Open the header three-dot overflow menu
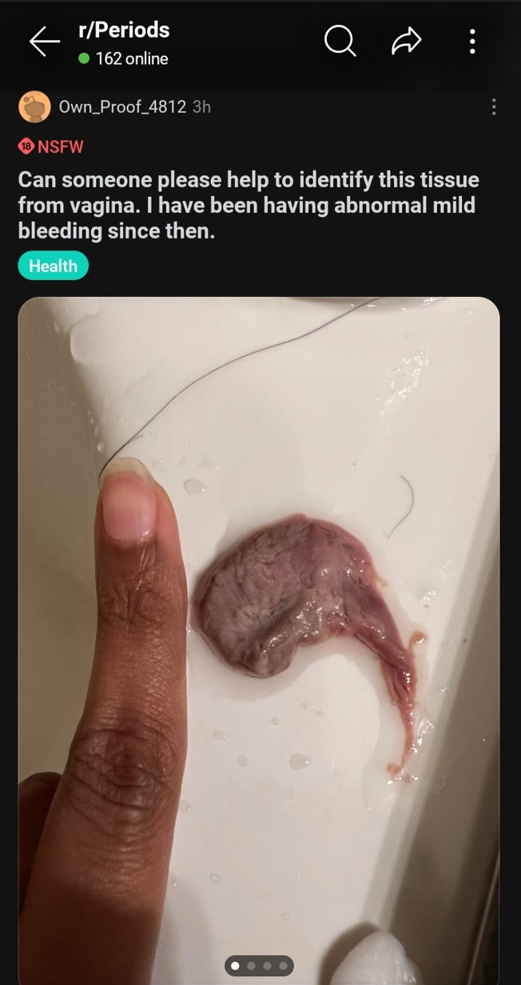The image size is (521, 985). pos(472,42)
